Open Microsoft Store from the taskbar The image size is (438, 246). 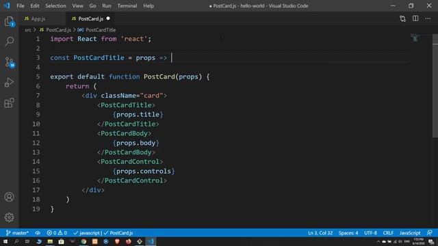(61, 241)
